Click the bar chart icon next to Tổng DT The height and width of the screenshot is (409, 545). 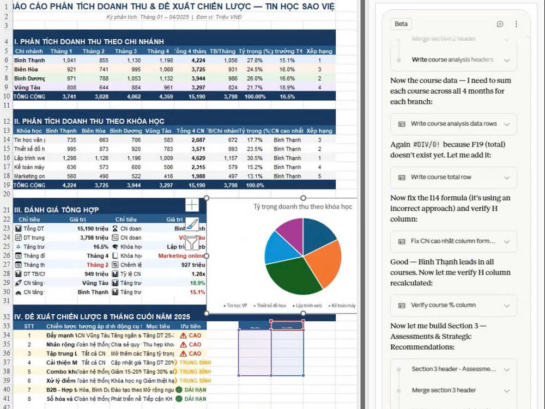pyautogui.click(x=18, y=228)
